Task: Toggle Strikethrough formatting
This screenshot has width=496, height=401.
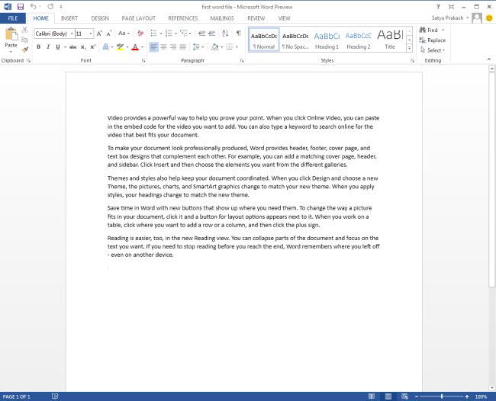Action: click(x=72, y=47)
